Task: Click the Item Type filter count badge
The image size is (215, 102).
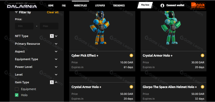Action: [x=52, y=82]
